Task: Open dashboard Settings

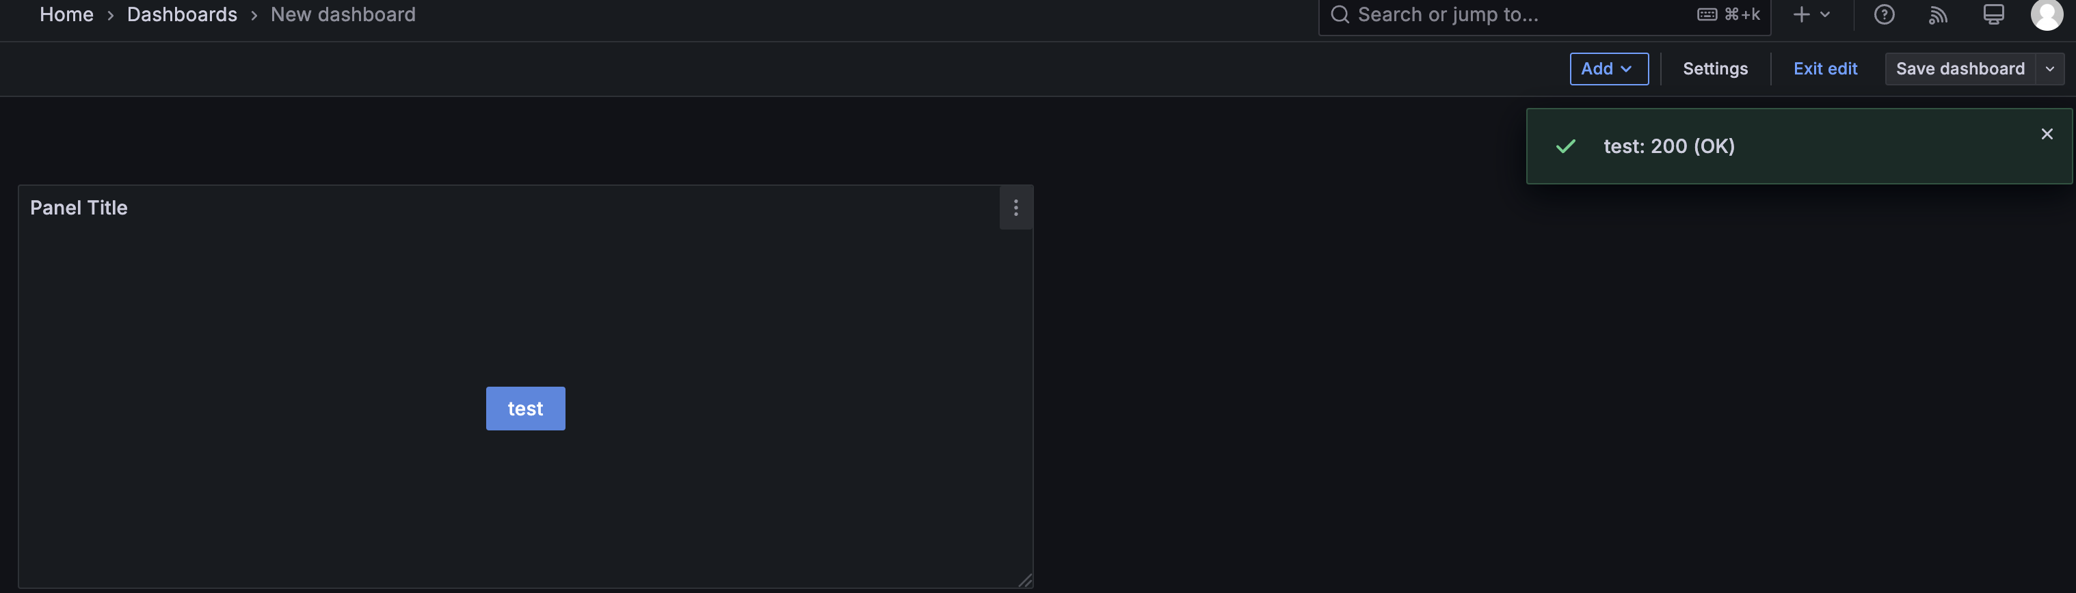Action: 1715,68
